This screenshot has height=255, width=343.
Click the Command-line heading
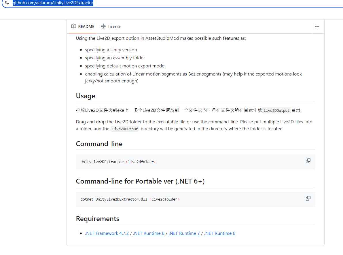99,144
